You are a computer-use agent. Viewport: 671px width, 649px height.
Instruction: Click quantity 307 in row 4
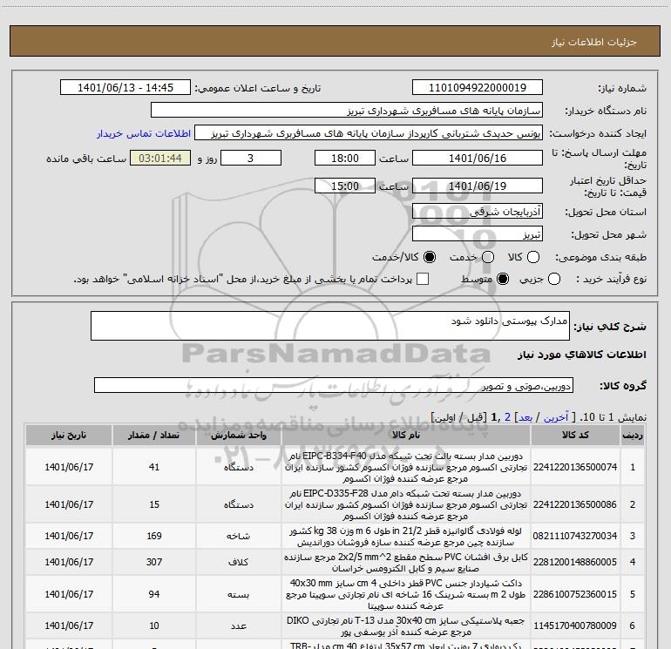tap(154, 562)
